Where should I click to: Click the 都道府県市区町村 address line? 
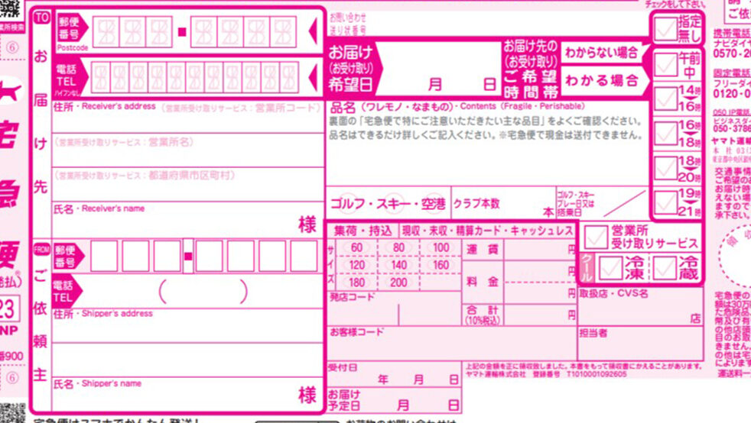pyautogui.click(x=188, y=184)
